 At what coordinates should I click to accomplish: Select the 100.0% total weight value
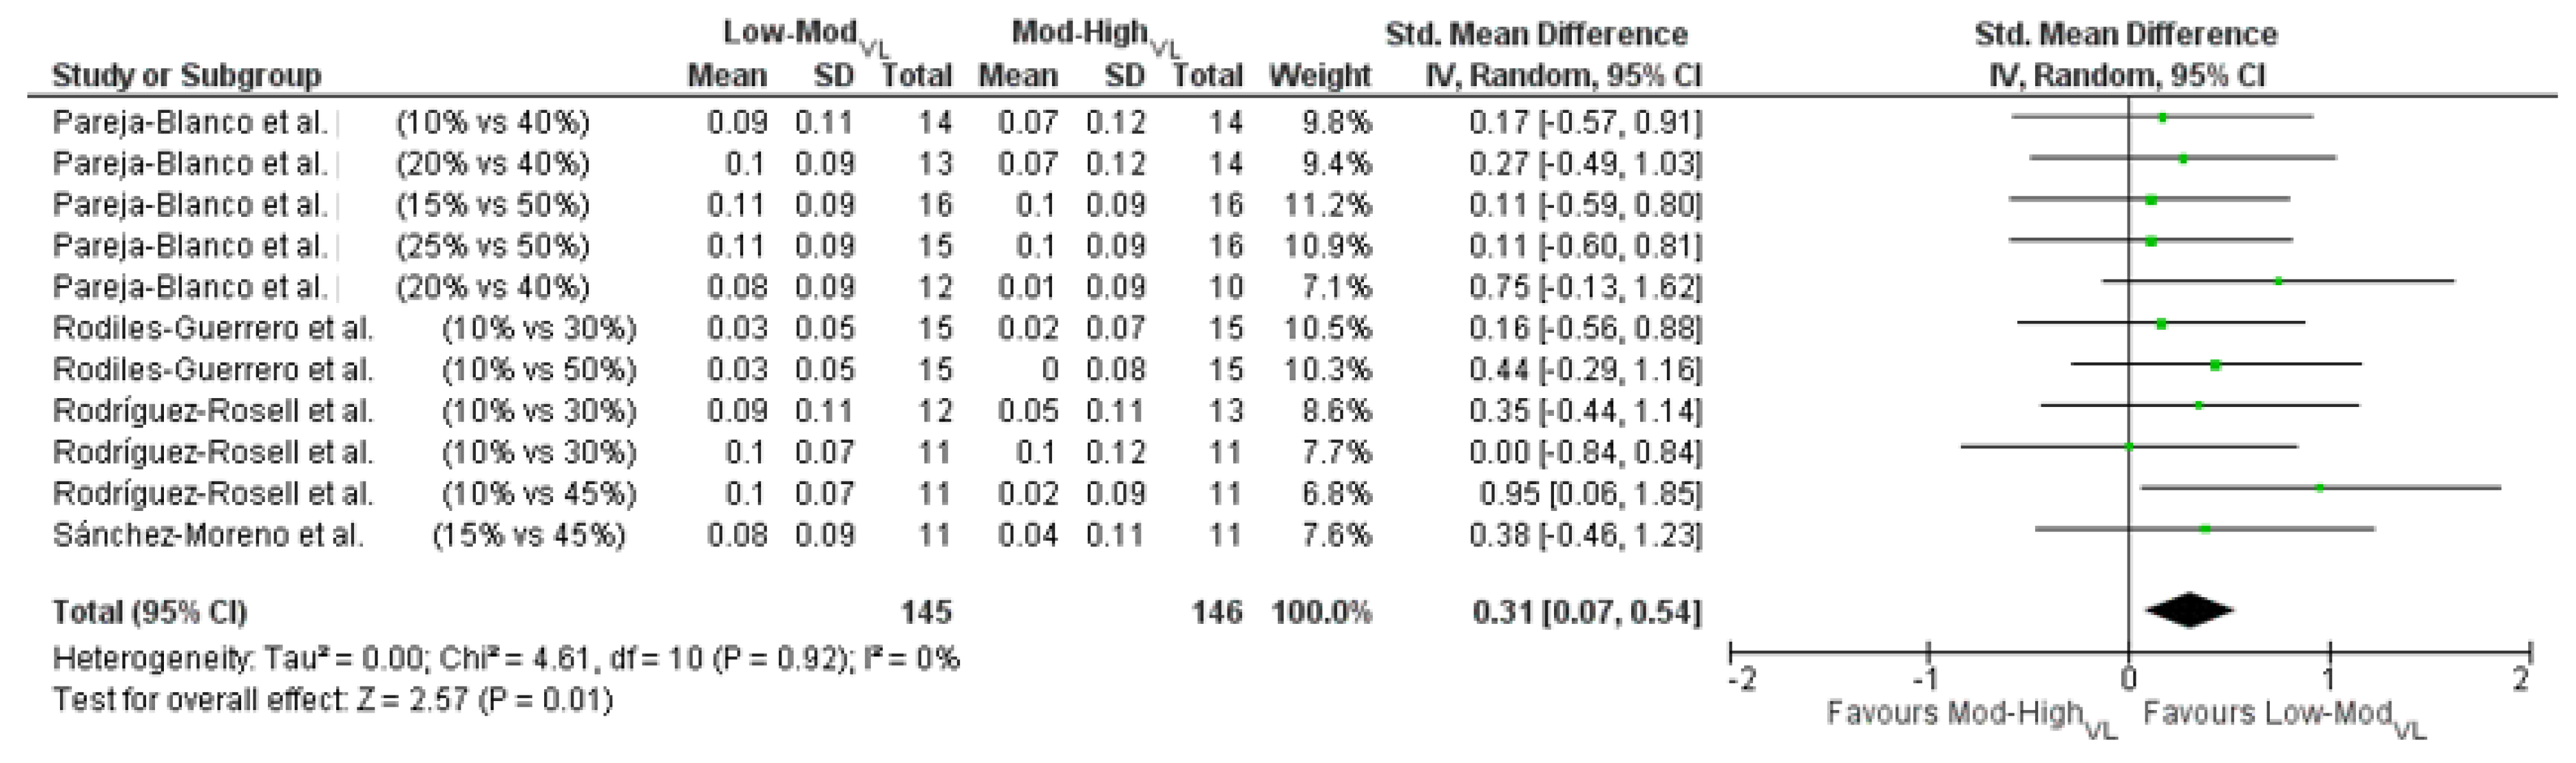(x=1321, y=612)
